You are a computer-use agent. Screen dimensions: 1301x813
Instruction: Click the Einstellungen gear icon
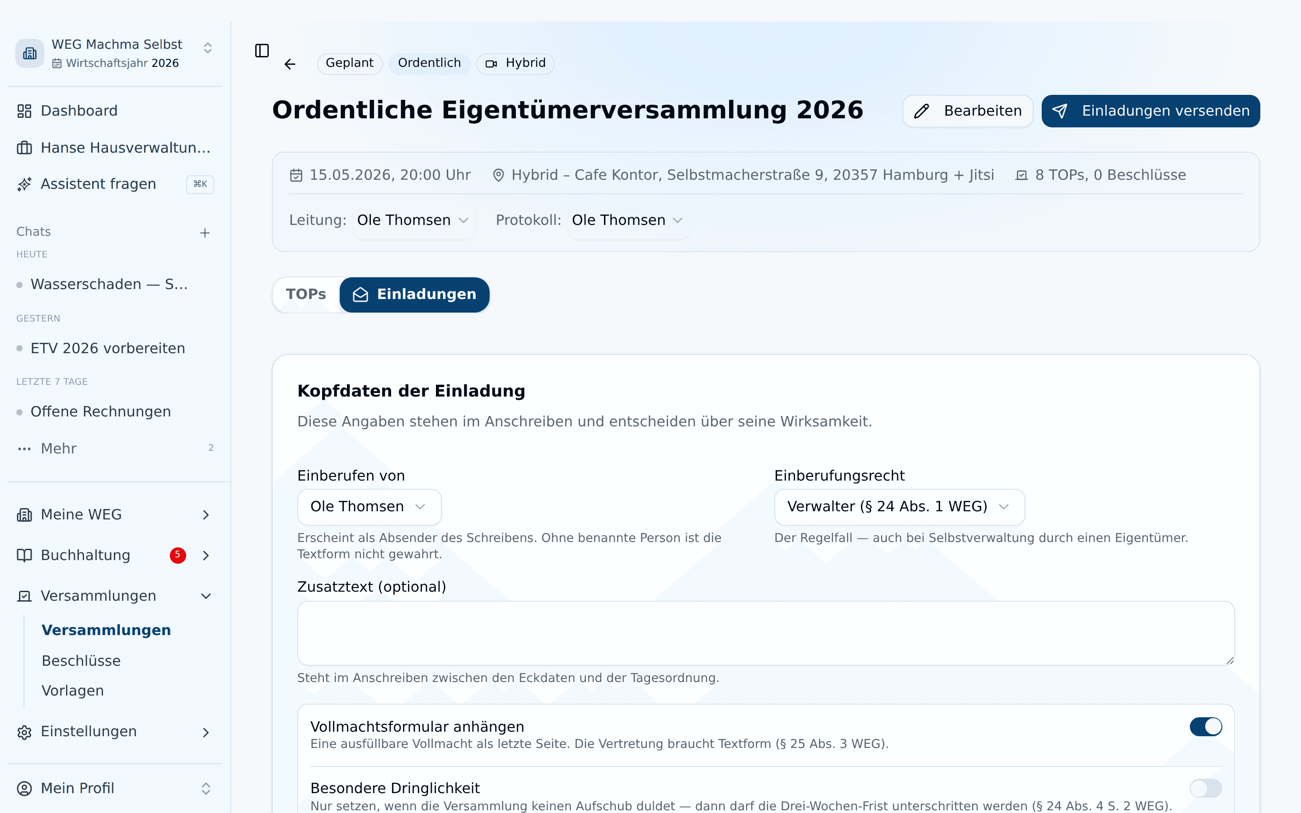click(x=24, y=732)
